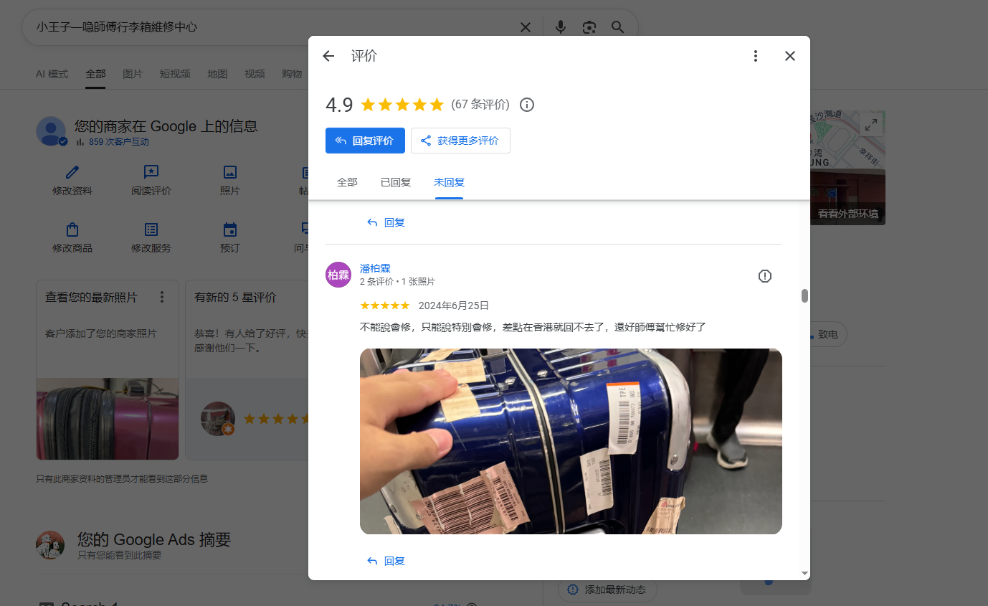
Task: Expand the map thumbnail
Action: (x=871, y=124)
